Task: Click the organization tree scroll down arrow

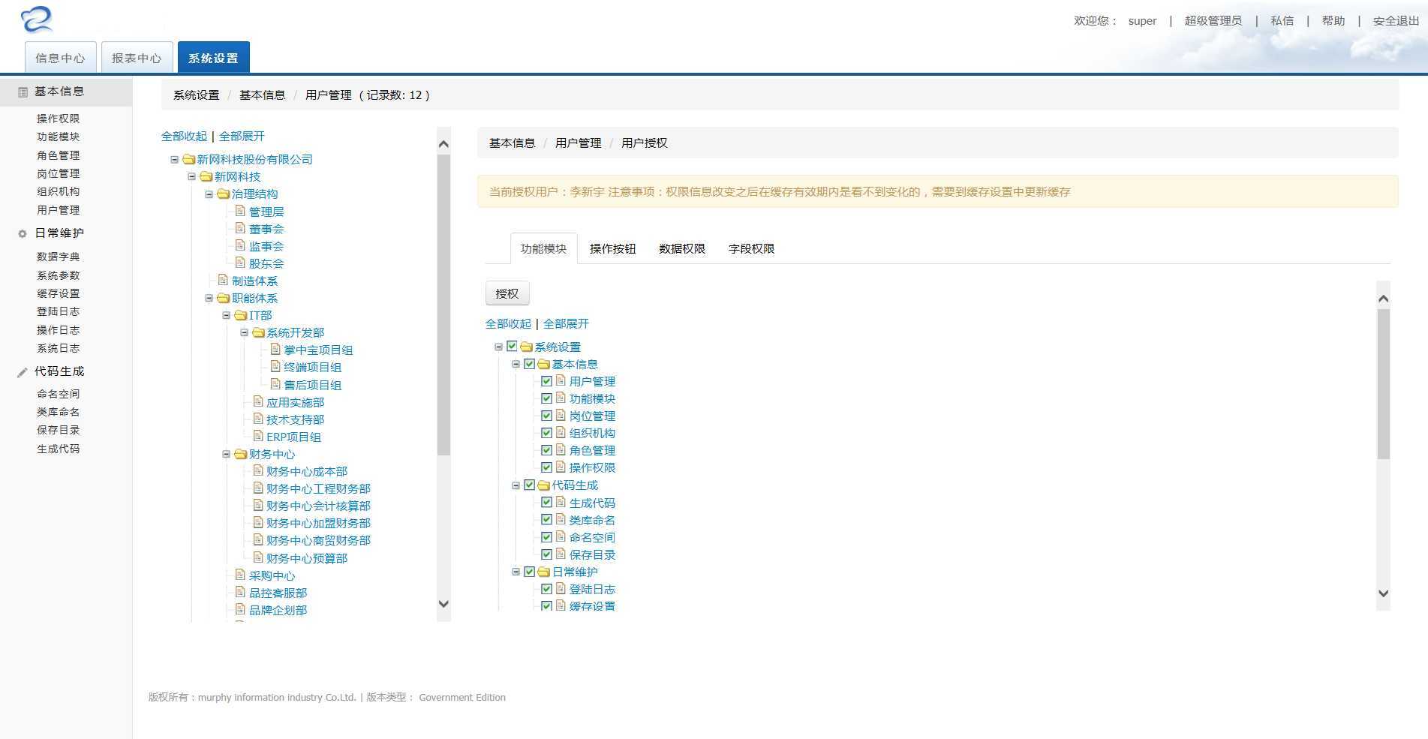Action: [x=443, y=604]
